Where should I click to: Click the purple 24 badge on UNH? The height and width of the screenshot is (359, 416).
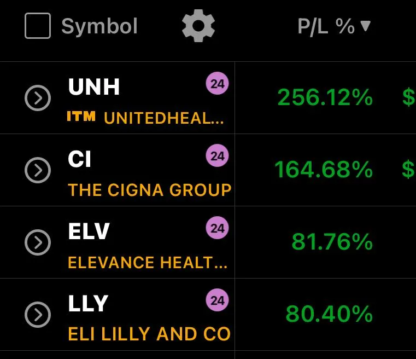217,83
